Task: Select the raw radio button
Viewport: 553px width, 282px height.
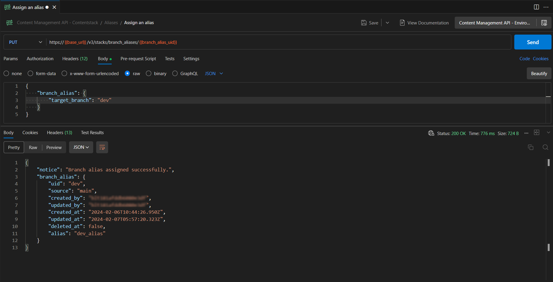Action: [x=127, y=73]
